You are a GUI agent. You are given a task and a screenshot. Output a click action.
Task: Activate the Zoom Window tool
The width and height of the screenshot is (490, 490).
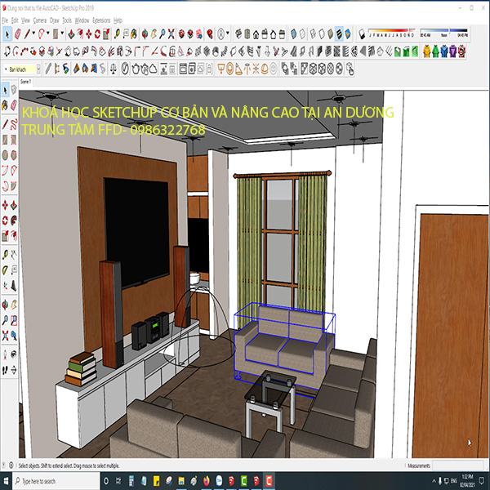point(14,320)
